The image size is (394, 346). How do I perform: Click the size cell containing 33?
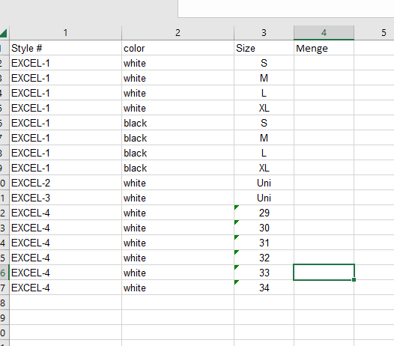264,273
